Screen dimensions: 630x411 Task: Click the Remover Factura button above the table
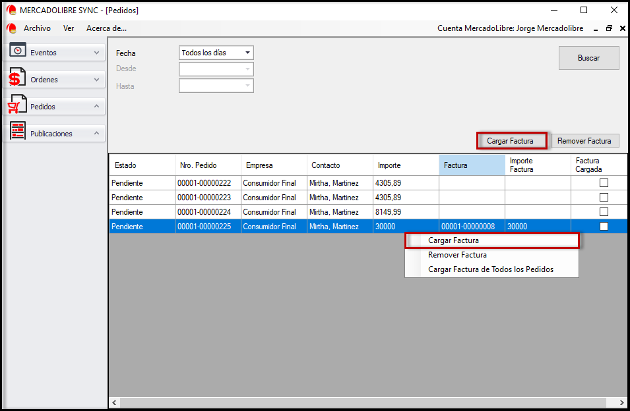[584, 141]
